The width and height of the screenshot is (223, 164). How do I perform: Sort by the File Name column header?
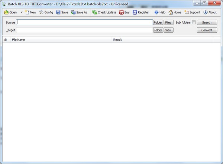[61, 40]
